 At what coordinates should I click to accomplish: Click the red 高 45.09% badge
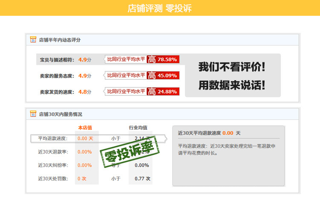(x=163, y=76)
